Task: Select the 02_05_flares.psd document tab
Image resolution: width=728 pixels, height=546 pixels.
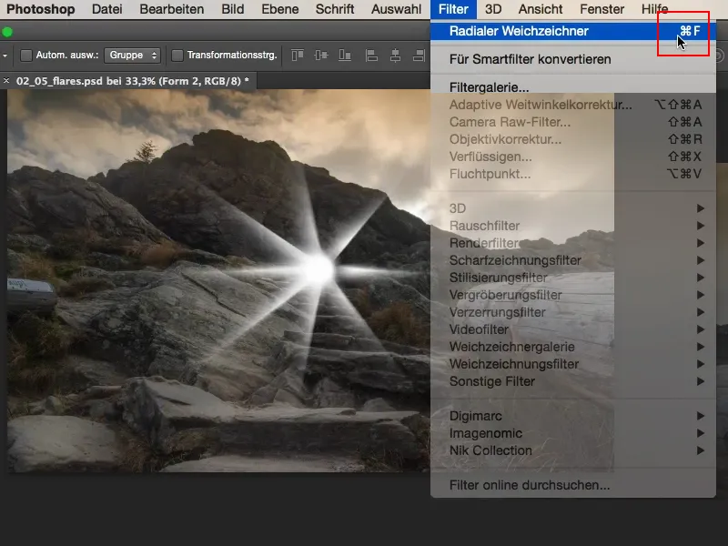Action: coord(132,81)
